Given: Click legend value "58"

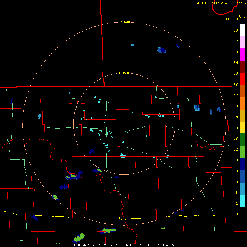Looking at the screenshot, I should tap(236, 52).
